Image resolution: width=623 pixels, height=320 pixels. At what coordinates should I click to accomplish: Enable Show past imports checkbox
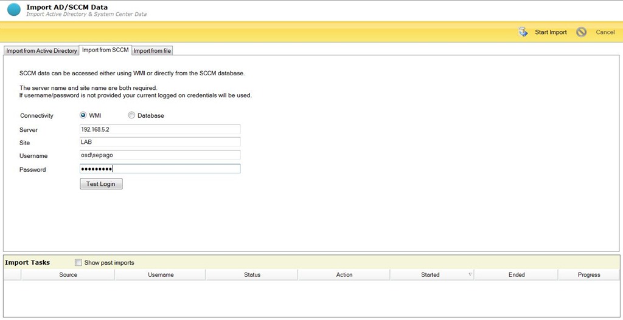pos(78,262)
